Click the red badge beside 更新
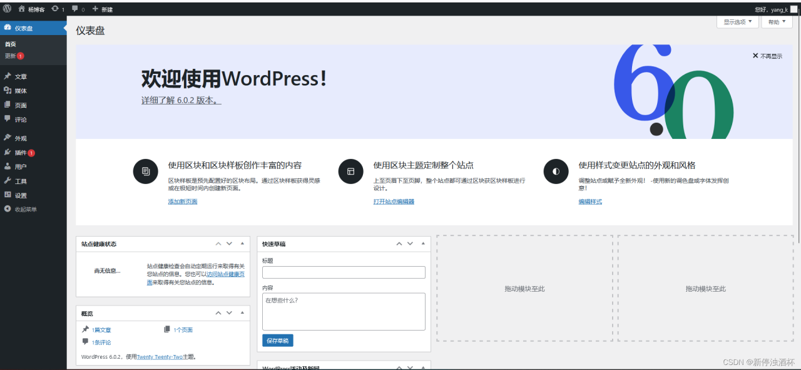Image resolution: width=801 pixels, height=370 pixels. pos(21,56)
